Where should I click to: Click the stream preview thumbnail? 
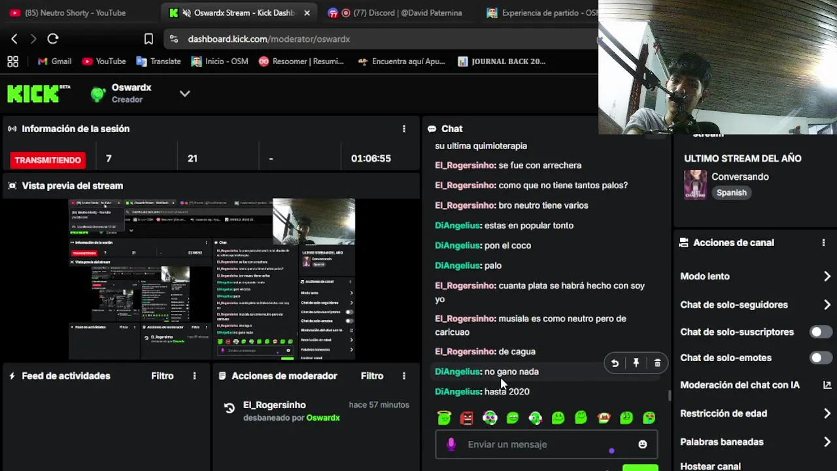click(212, 279)
